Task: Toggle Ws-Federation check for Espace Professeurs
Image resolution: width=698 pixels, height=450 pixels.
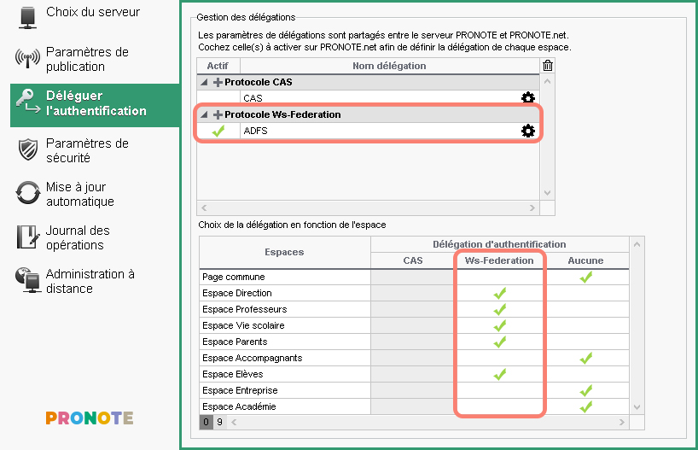Action: [x=499, y=310]
